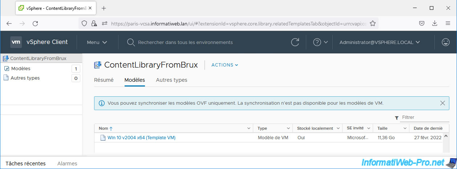Open the Type column dropdown chevron
The height and width of the screenshot is (169, 457).
pos(288,128)
